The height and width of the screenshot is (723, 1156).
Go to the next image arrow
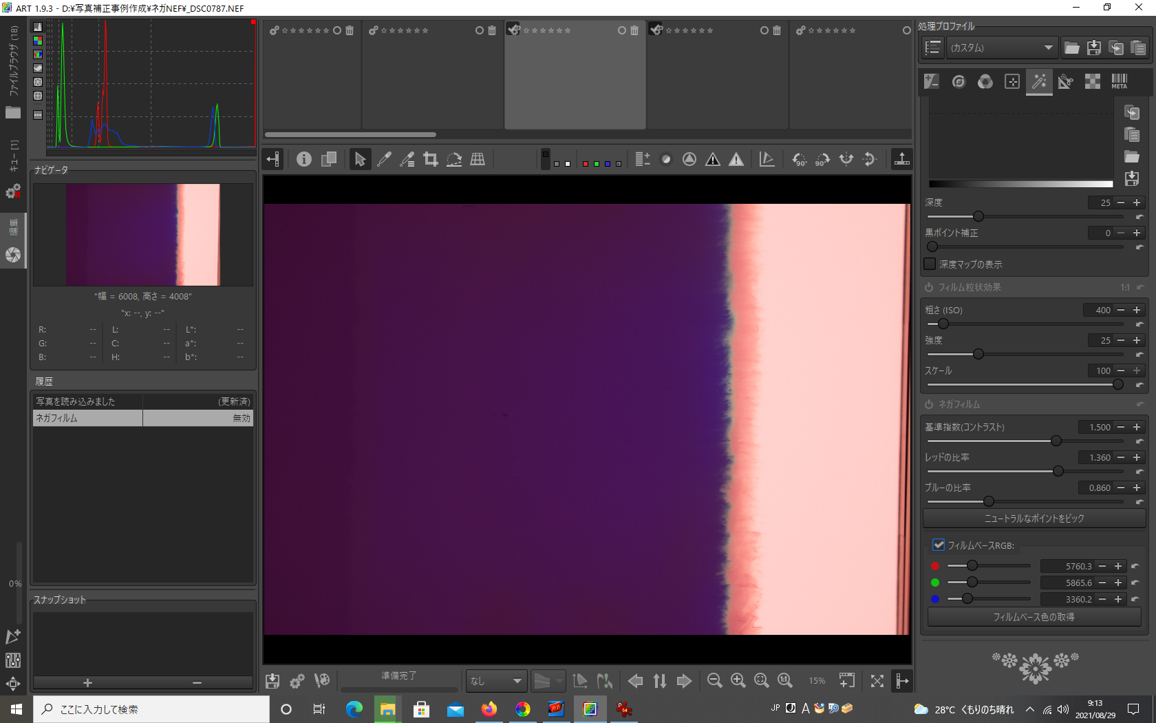(x=684, y=681)
